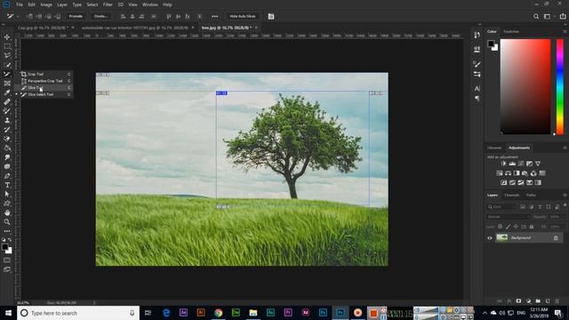
Task: Switch to the Channels tab
Action: 512,196
